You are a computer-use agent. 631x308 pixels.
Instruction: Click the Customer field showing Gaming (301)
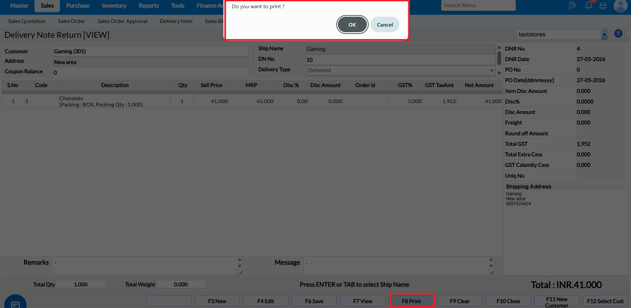pos(151,51)
